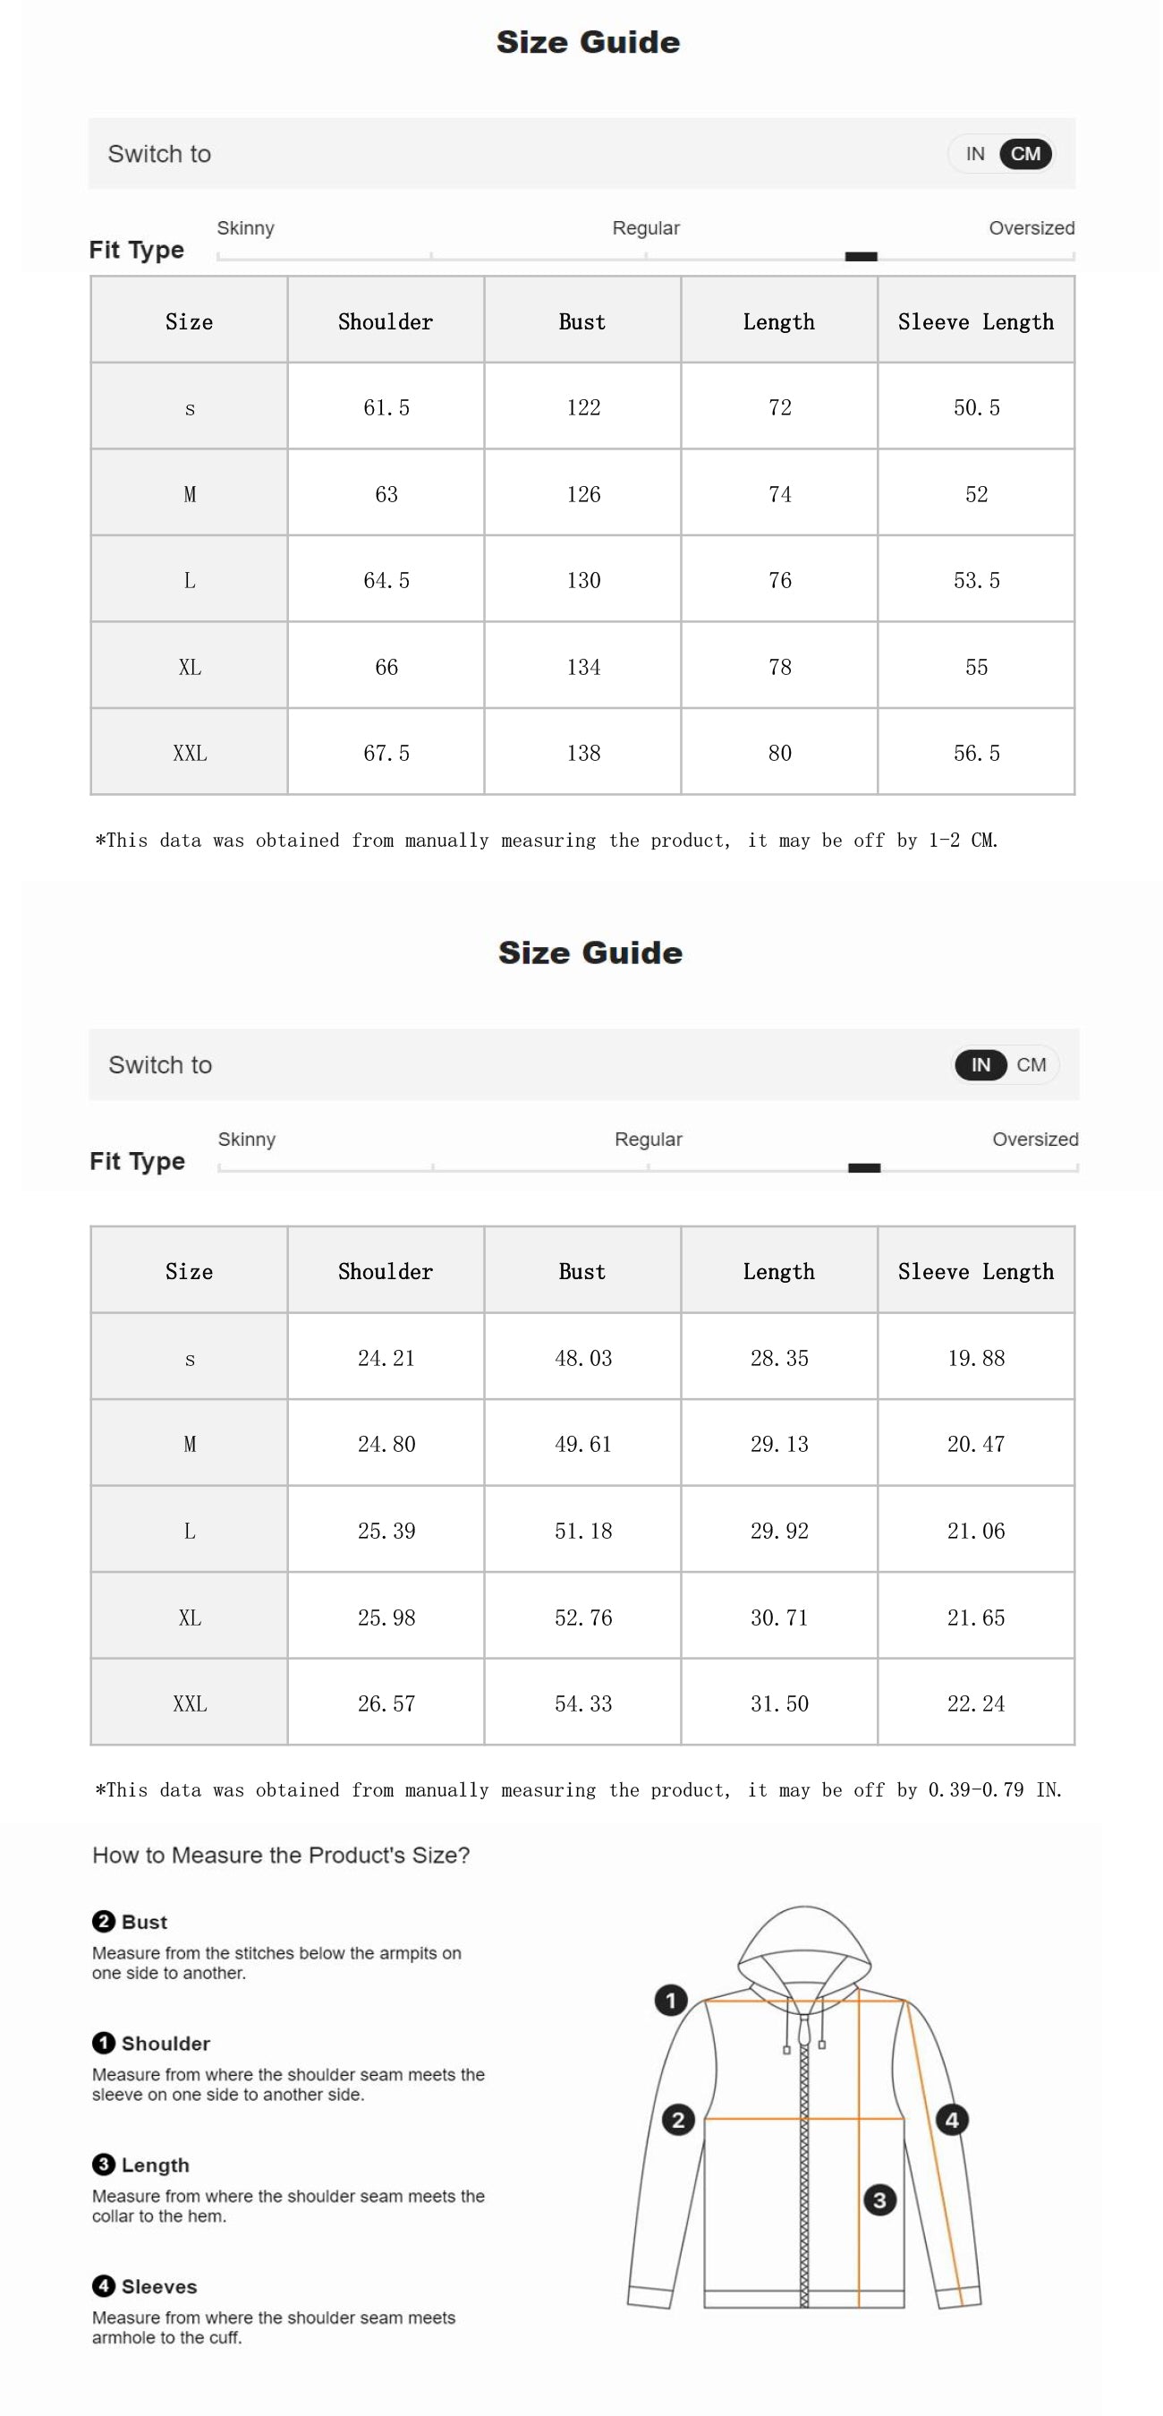The width and height of the screenshot is (1163, 2416).
Task: Select the XXL row label in the centimeter table
Action: [190, 753]
